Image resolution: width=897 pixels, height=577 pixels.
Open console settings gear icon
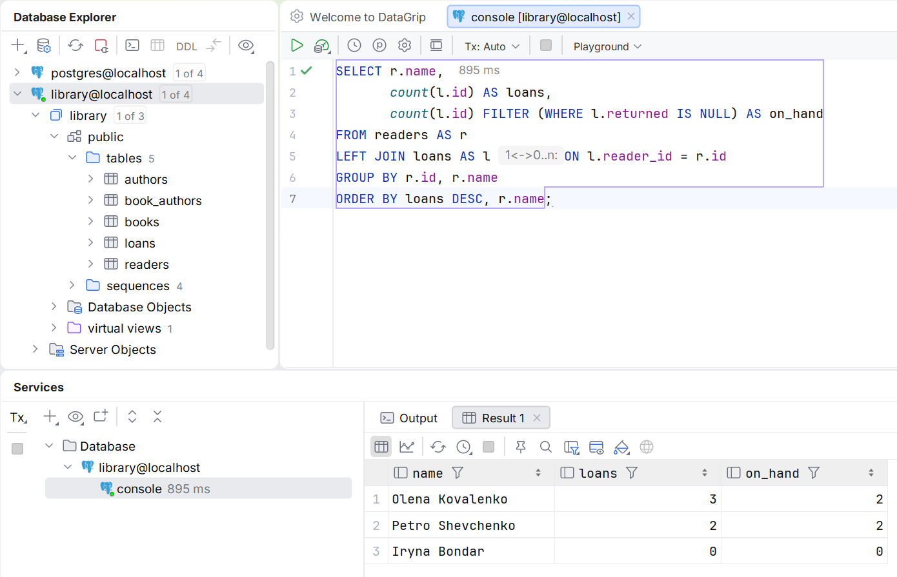coord(405,45)
